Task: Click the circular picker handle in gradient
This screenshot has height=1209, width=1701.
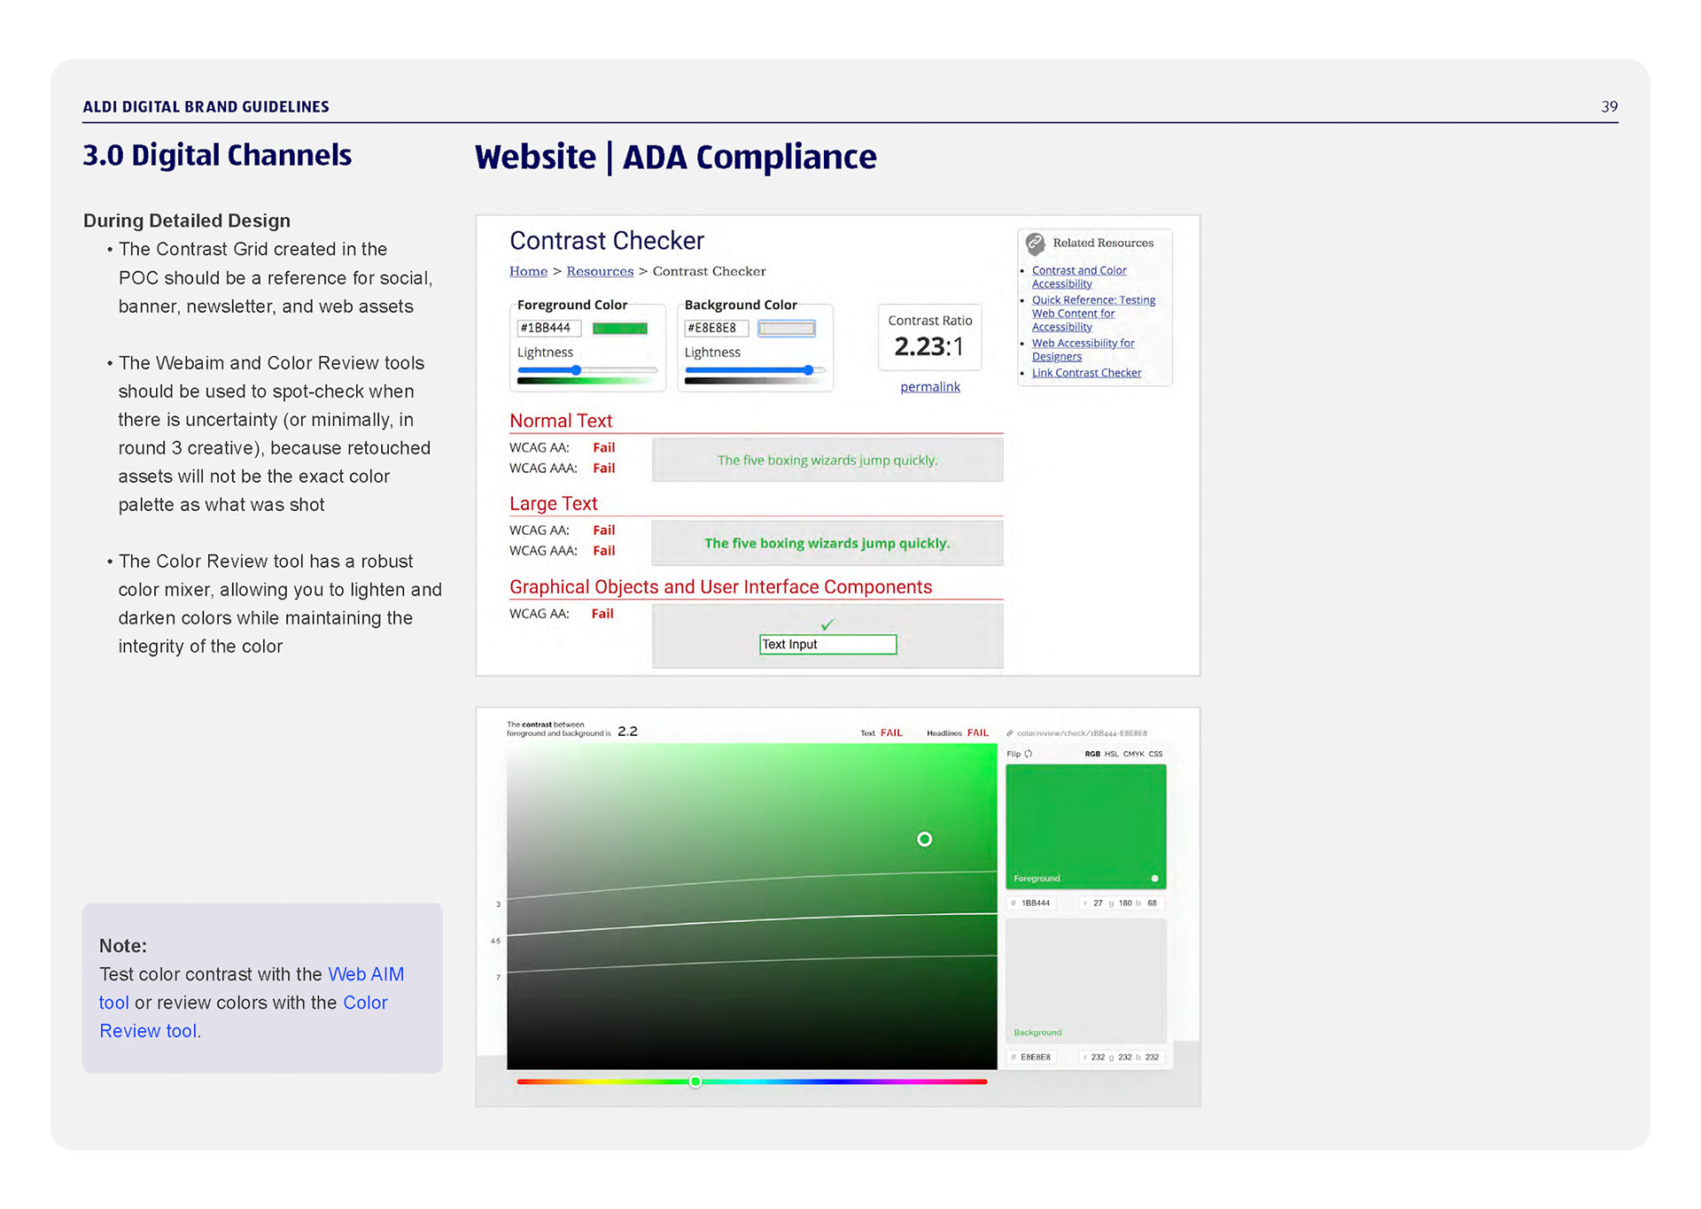Action: 924,839
